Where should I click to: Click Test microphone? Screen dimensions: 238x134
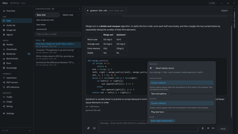coord(159,94)
